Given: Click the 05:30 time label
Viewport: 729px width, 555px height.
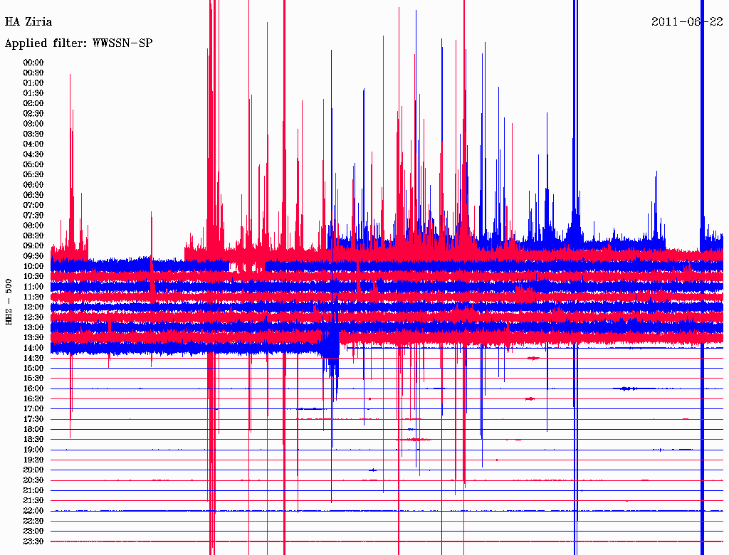Looking at the screenshot, I should pyautogui.click(x=33, y=175).
